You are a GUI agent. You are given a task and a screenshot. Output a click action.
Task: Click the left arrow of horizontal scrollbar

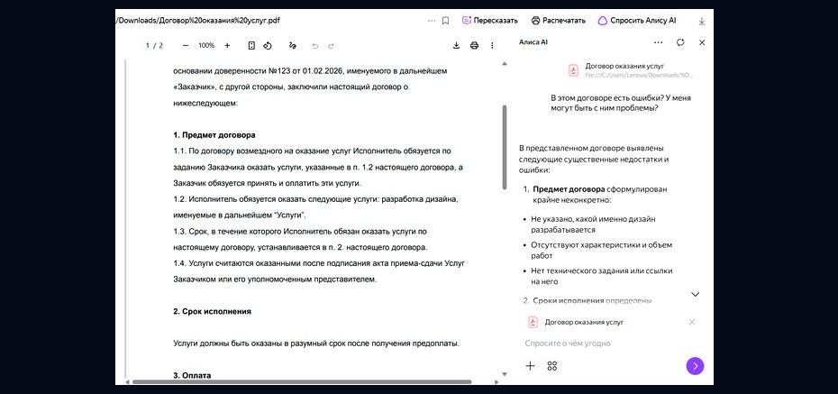pyautogui.click(x=127, y=381)
